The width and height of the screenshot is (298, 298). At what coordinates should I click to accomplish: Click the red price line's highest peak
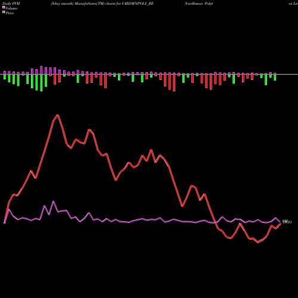(x=58, y=115)
